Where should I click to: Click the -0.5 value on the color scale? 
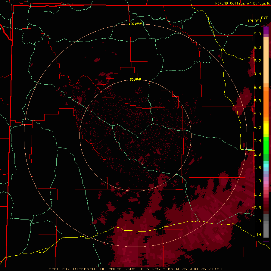point(256,208)
